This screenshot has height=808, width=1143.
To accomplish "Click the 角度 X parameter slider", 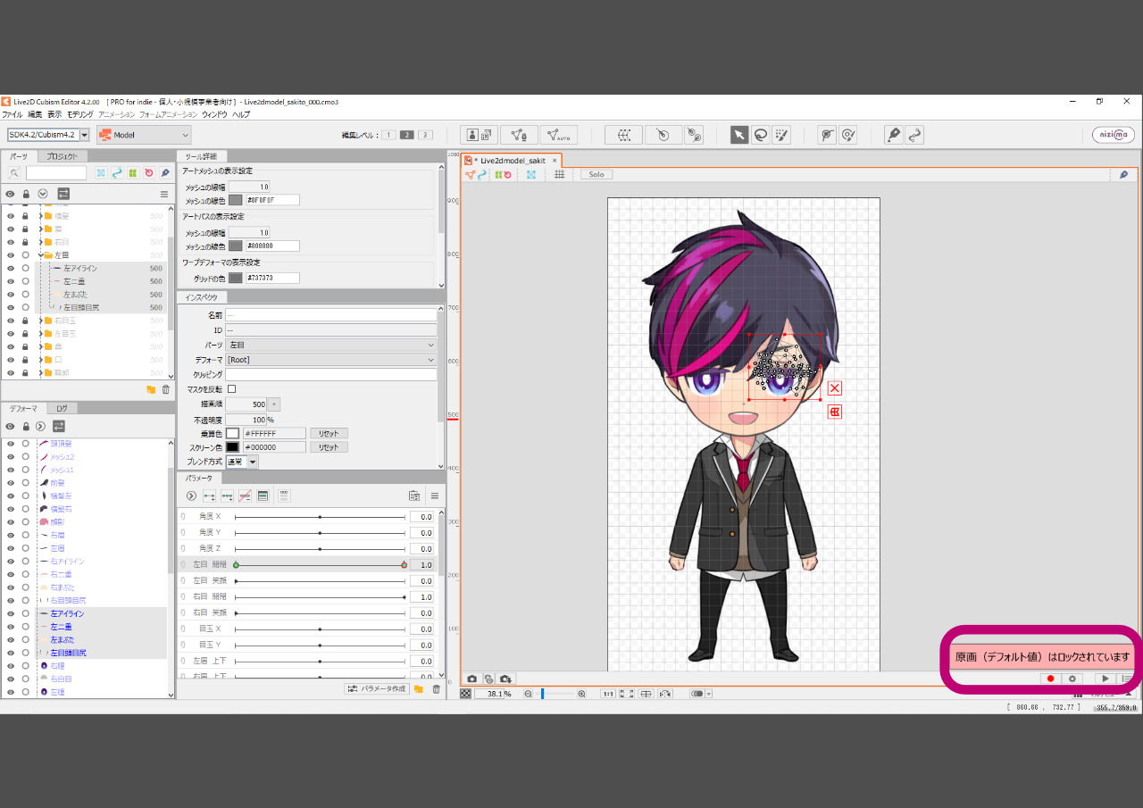I will pos(320,517).
